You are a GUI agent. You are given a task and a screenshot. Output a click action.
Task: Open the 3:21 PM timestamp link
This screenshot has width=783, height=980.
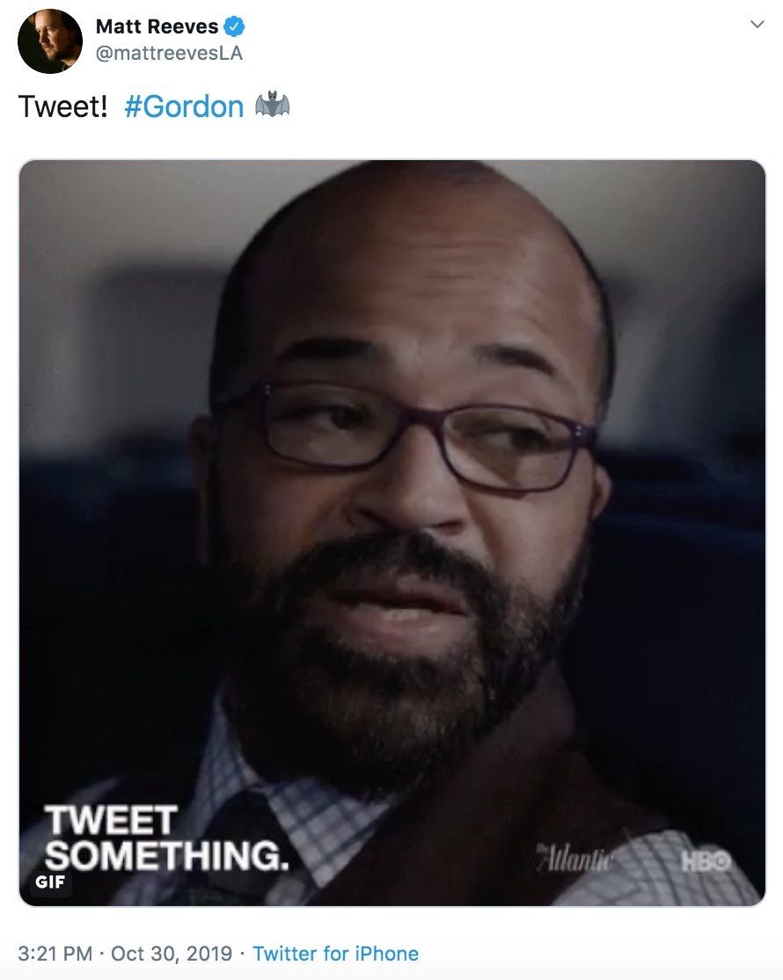[55, 954]
